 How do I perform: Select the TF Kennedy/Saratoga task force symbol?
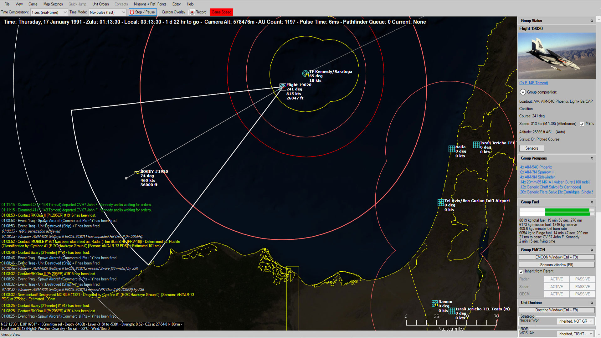tap(305, 74)
